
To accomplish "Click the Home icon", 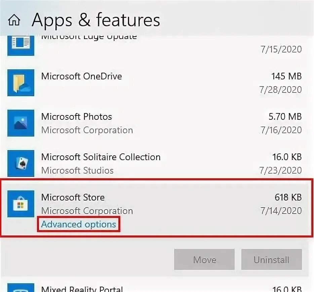I will (x=14, y=21).
